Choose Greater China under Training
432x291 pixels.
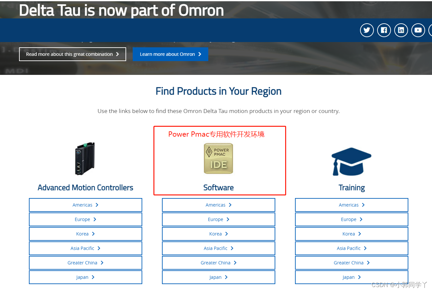click(x=352, y=263)
